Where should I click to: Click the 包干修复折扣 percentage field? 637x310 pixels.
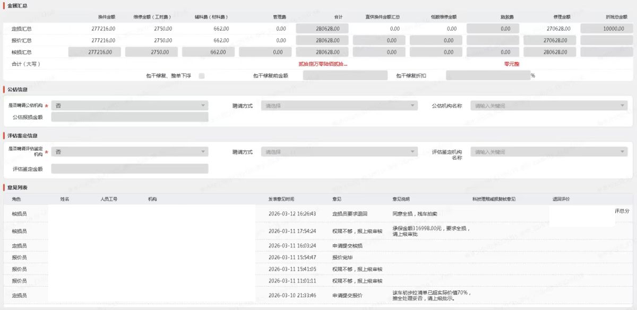point(488,76)
